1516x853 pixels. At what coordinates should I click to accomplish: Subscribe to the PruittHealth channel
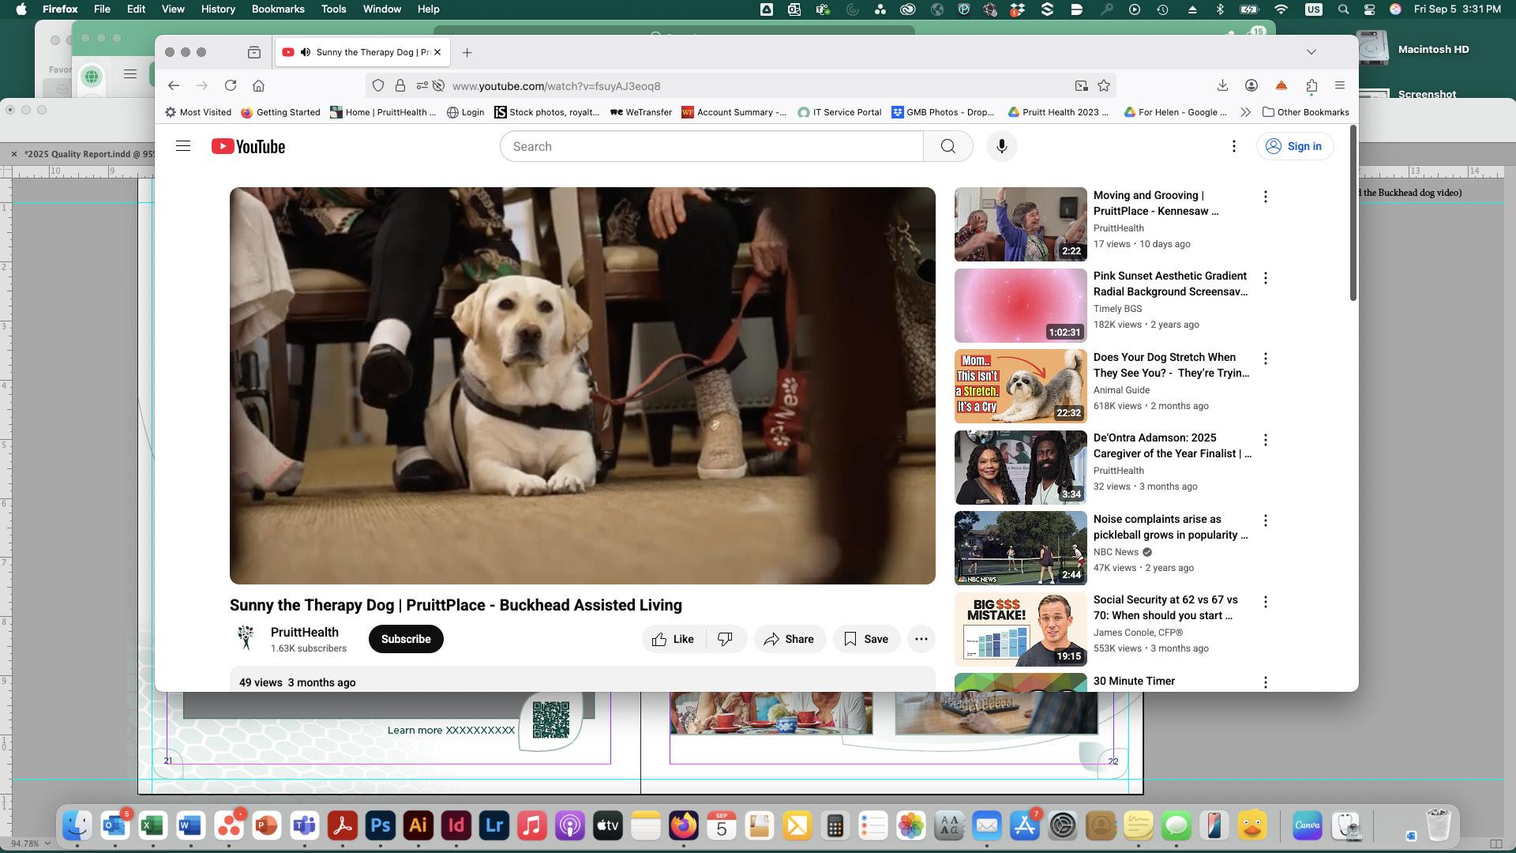point(406,639)
